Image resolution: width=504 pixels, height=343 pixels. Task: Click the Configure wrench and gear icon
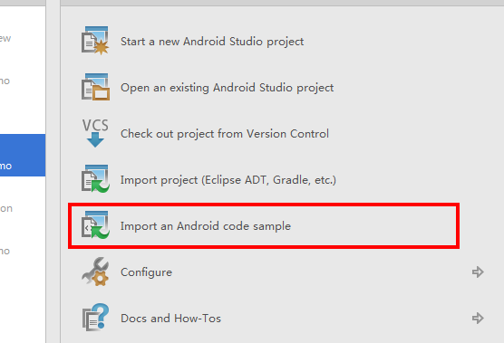coord(95,272)
